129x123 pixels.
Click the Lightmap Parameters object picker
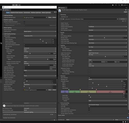point(47,90)
